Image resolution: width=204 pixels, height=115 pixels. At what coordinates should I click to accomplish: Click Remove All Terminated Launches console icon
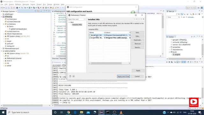pyautogui.click(x=172, y=62)
